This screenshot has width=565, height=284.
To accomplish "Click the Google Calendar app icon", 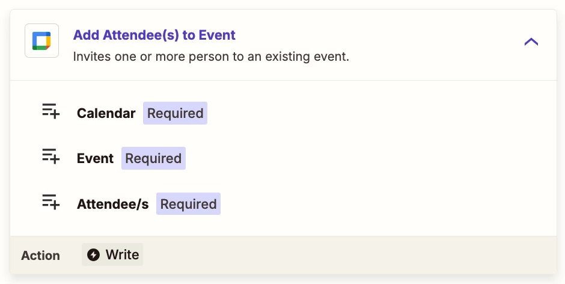I will click(x=42, y=41).
